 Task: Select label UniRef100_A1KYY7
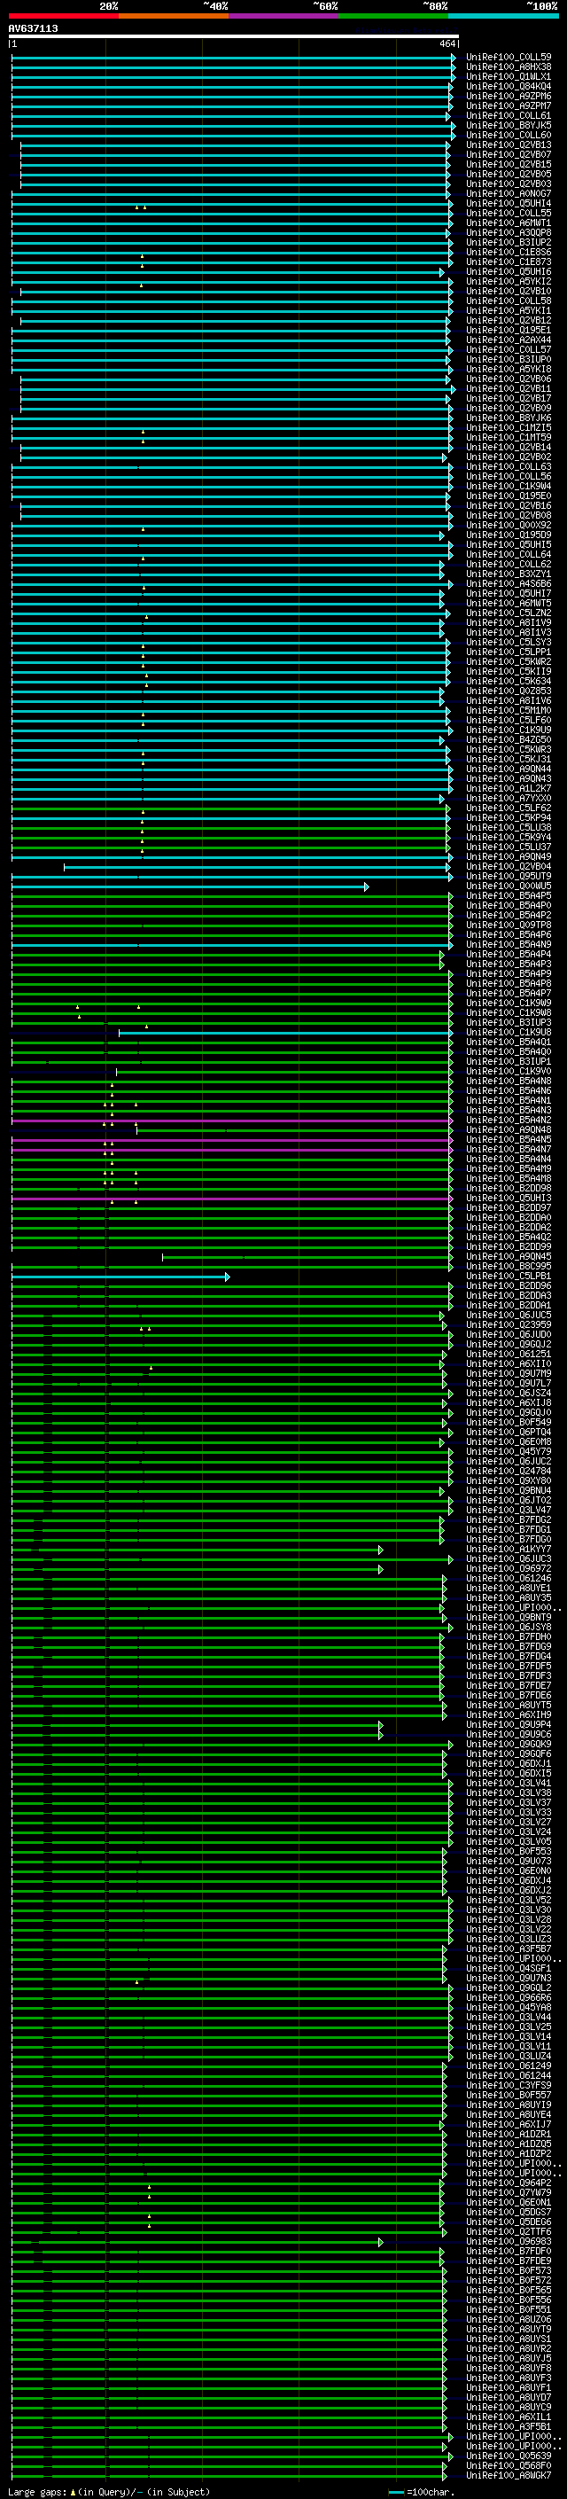click(509, 1550)
